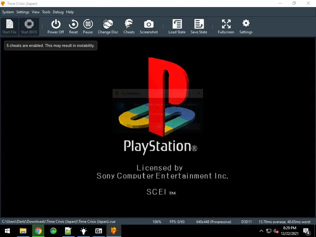Viewport: 316px width, 237px height.
Task: Open the Tools menu
Action: click(46, 12)
